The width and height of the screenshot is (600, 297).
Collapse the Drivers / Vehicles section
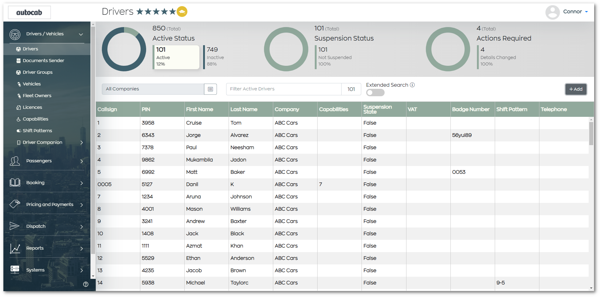coord(81,34)
